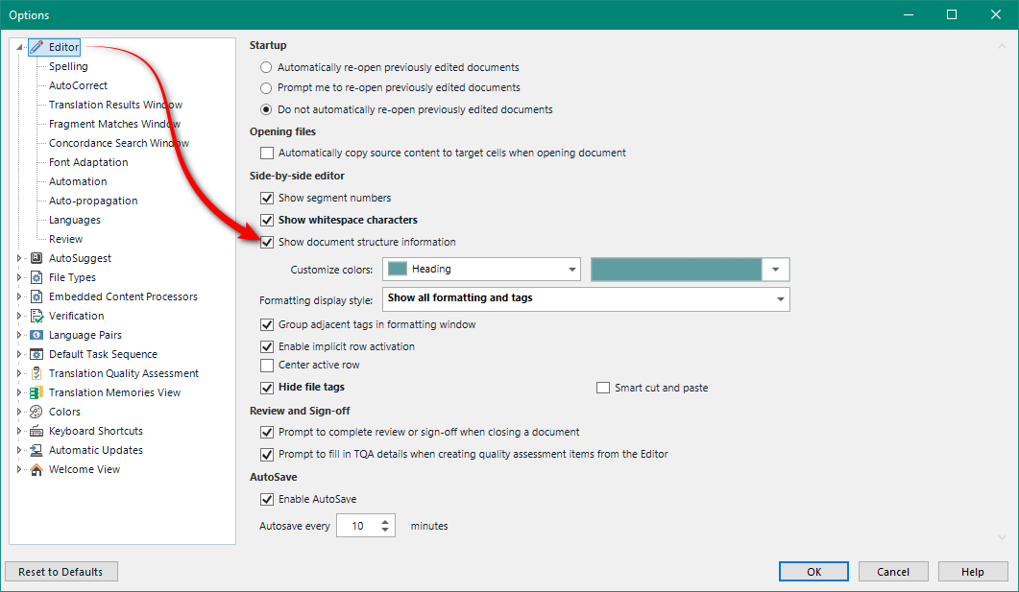
Task: Click the scroll down arrow of options pane
Action: pos(1002,537)
